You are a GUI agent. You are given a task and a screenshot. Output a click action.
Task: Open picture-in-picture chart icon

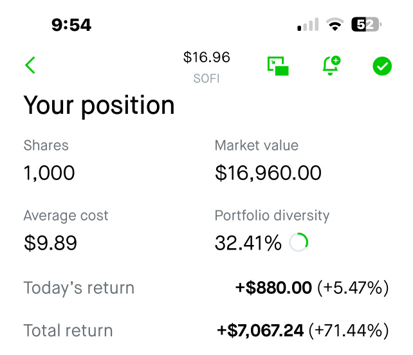point(278,66)
